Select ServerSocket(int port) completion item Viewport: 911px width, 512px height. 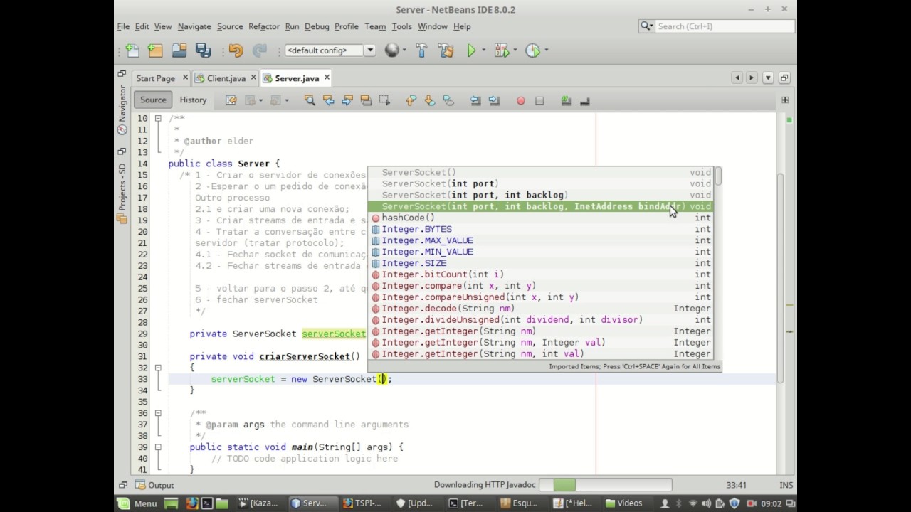pyautogui.click(x=540, y=183)
